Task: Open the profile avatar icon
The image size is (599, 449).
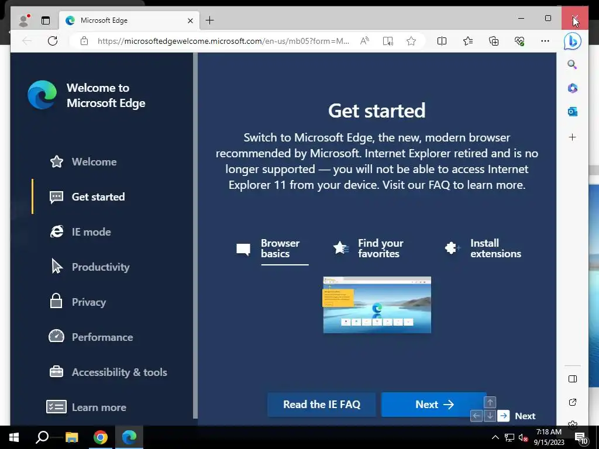Action: click(24, 20)
